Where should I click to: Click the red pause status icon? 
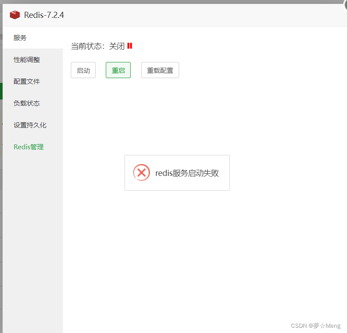tap(130, 46)
